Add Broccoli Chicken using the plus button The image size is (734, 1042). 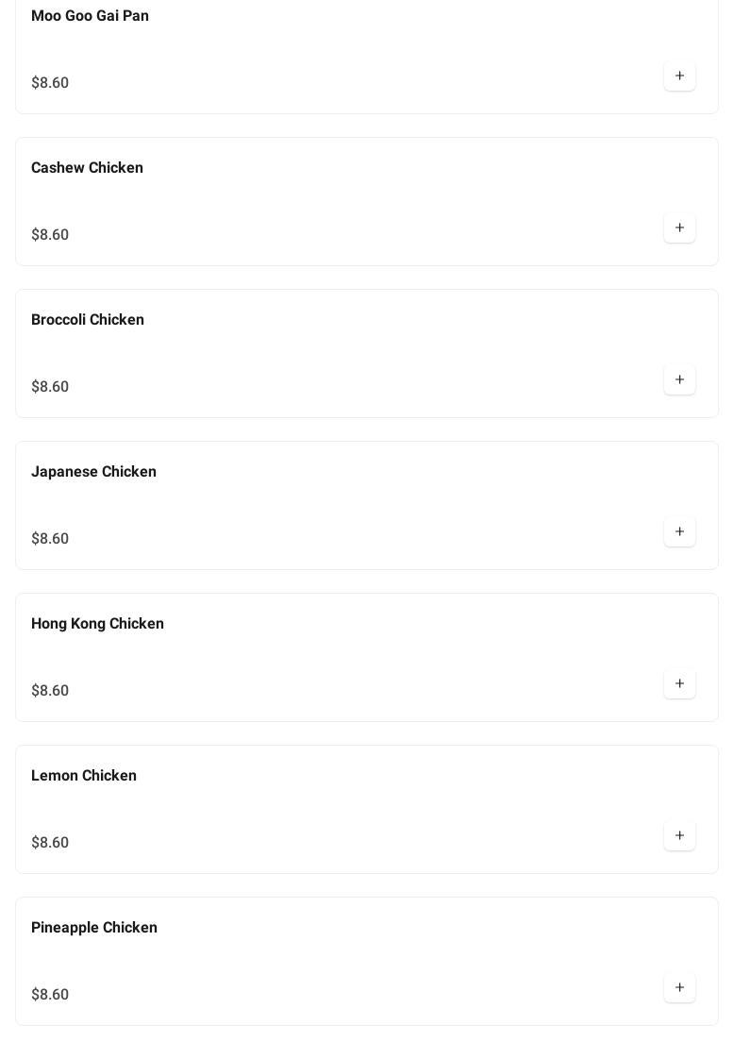[679, 379]
